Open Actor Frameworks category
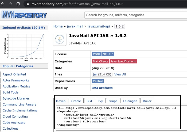This screenshot has width=187, height=132. click(16, 80)
